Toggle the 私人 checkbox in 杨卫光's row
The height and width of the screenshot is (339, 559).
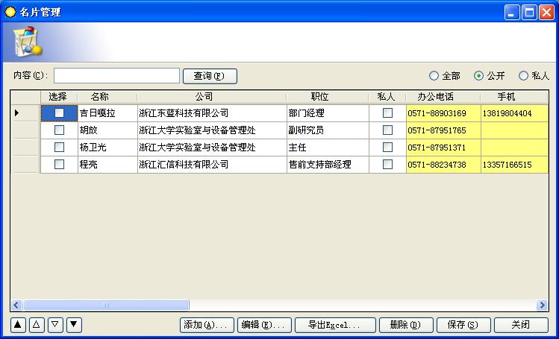(x=387, y=148)
